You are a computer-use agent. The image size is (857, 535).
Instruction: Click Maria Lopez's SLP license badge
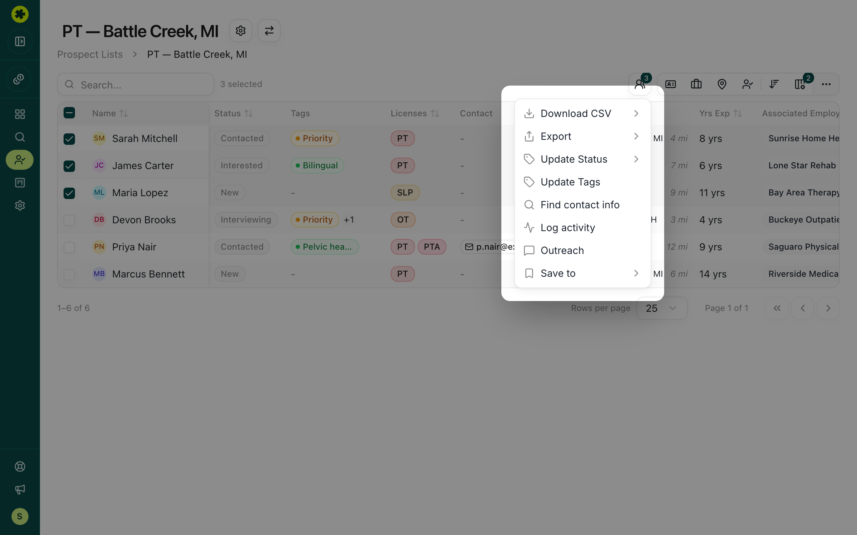point(405,193)
